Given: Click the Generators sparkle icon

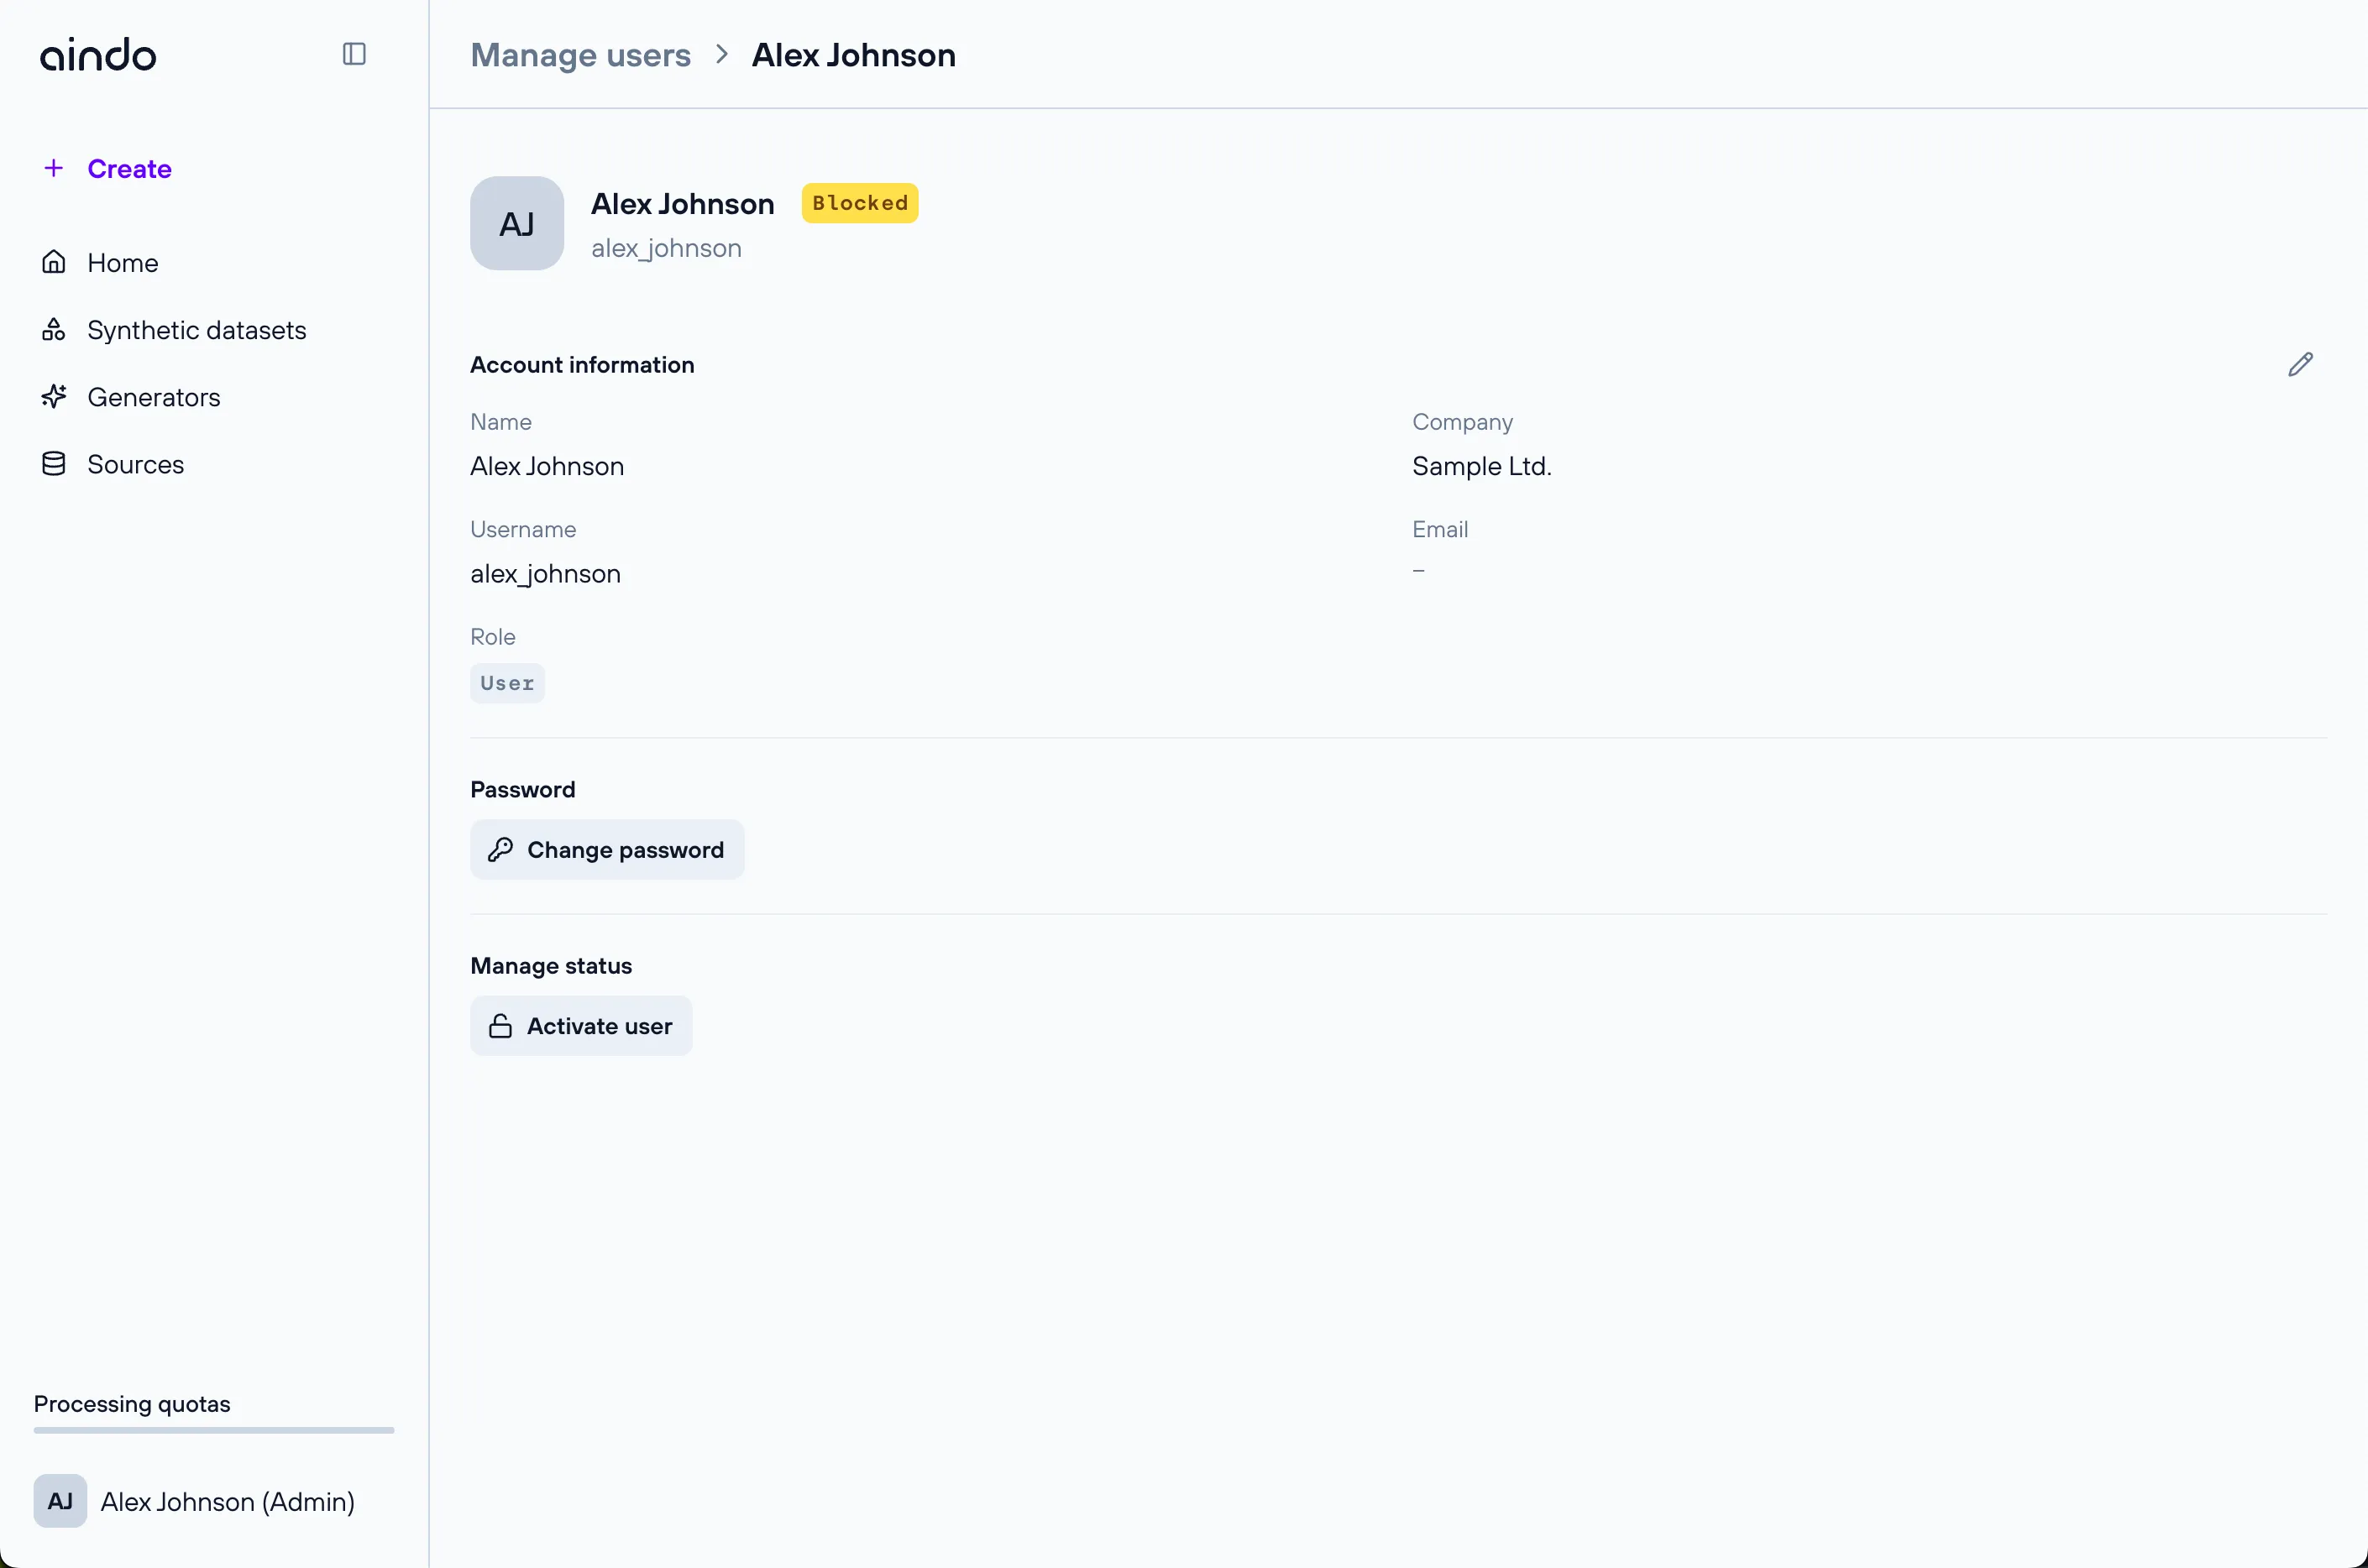Looking at the screenshot, I should [54, 397].
